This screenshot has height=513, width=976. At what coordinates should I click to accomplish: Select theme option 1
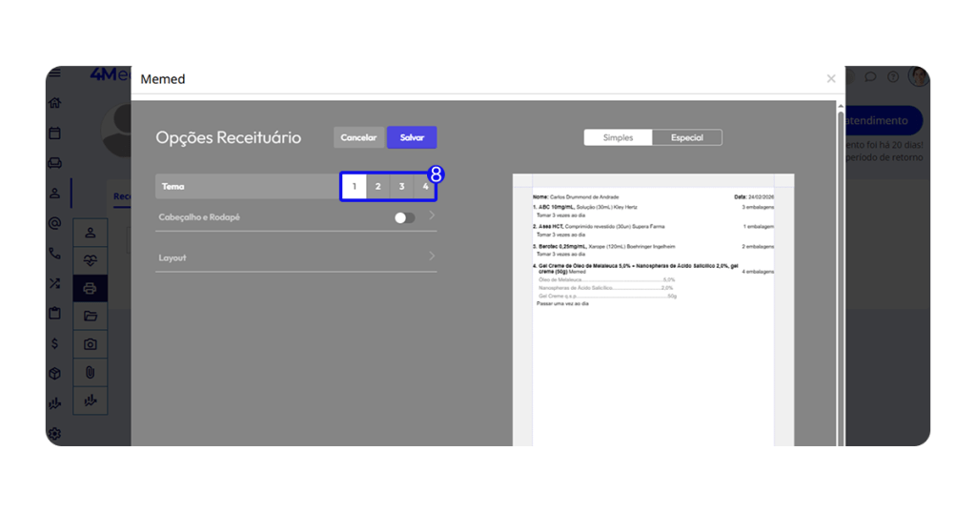(355, 186)
